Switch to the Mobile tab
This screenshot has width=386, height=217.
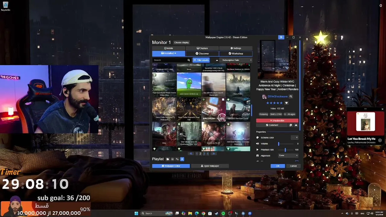pyautogui.click(x=169, y=48)
